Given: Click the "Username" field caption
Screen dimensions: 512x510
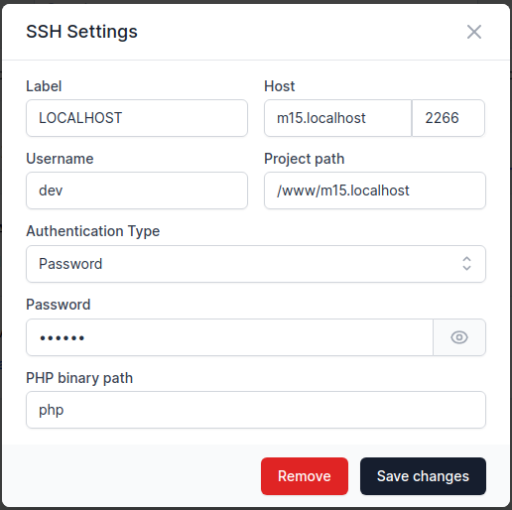Looking at the screenshot, I should point(60,159).
